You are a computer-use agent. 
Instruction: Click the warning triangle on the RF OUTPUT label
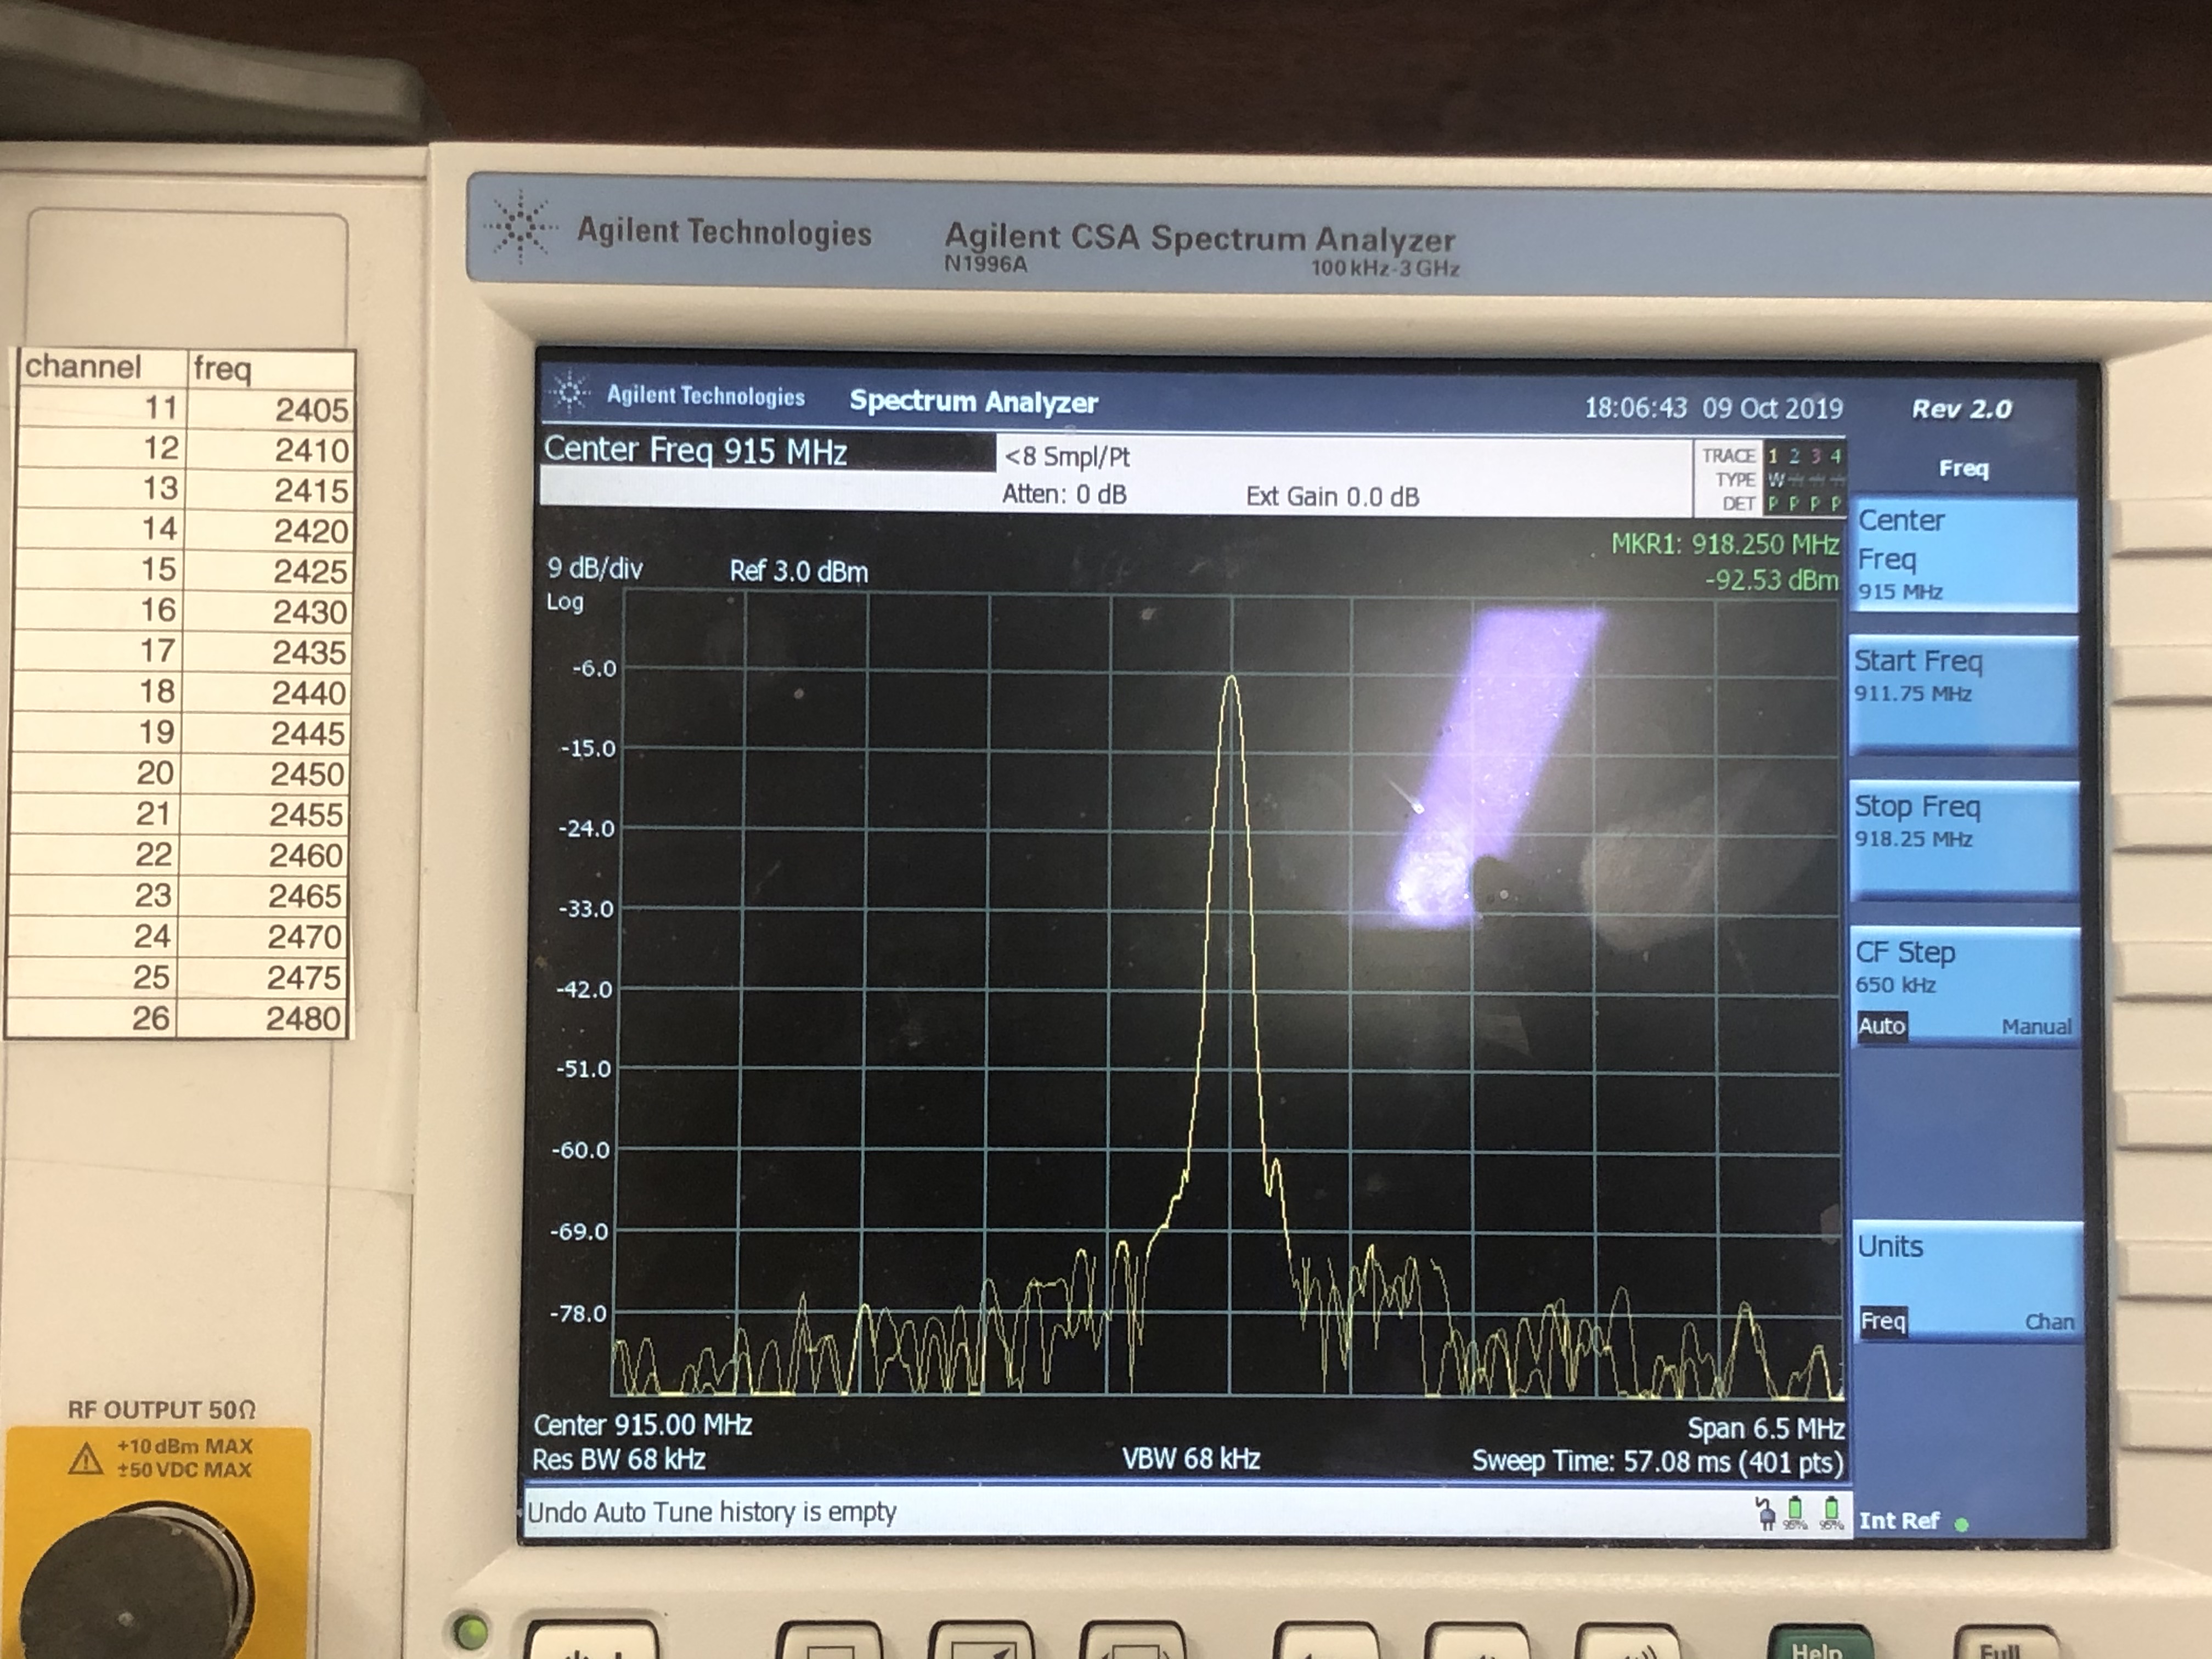pos(86,1459)
